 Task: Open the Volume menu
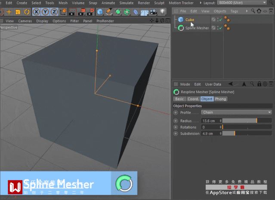(78, 3)
